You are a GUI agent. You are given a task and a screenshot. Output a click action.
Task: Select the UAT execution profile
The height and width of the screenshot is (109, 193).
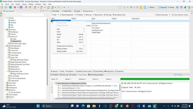point(12,27)
